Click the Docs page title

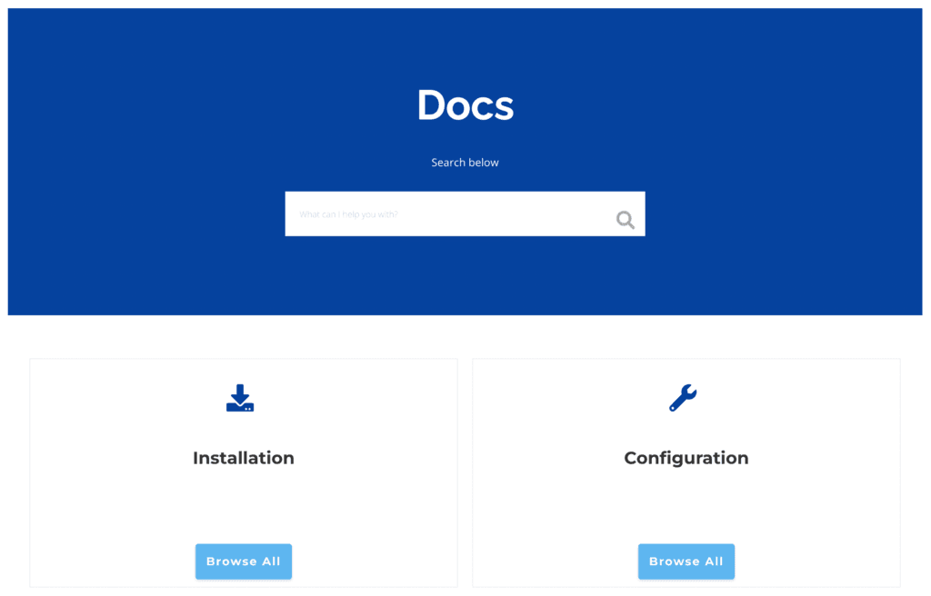[x=465, y=105]
